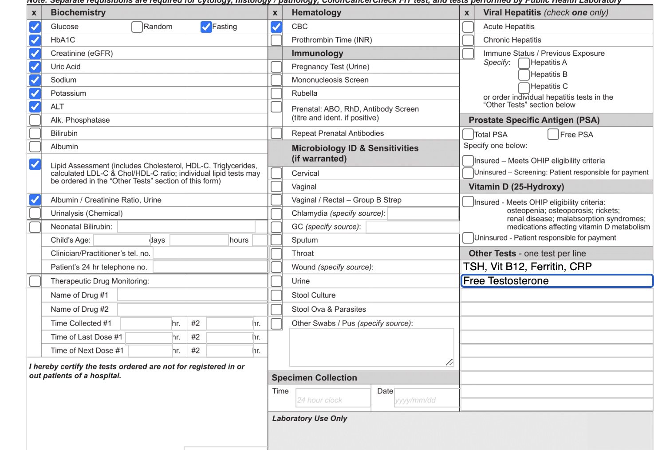Image resolution: width=654 pixels, height=450 pixels.
Task: Check the Stool Culture checkbox
Action: pyautogui.click(x=276, y=295)
